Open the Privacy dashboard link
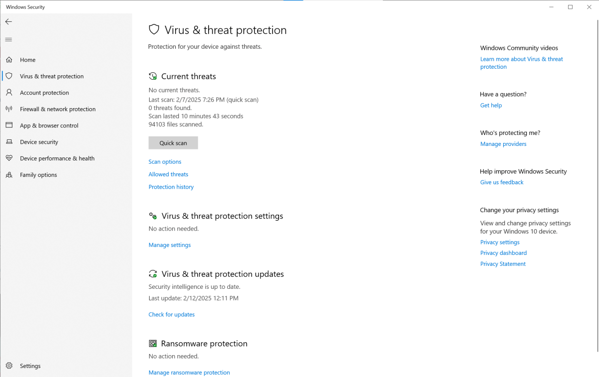The height and width of the screenshot is (377, 599). point(503,253)
